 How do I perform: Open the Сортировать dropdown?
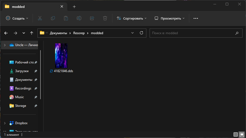point(131,18)
